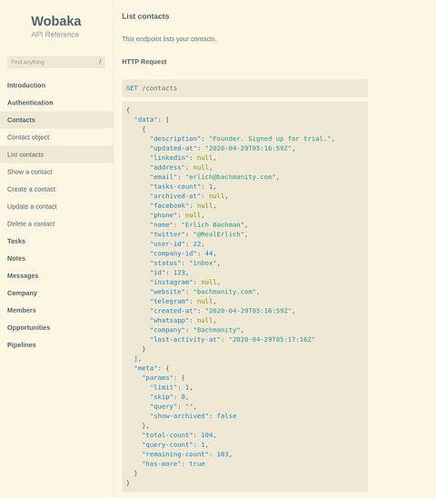This screenshot has width=436, height=498.
Task: Expand the Tasks section
Action: click(x=16, y=241)
